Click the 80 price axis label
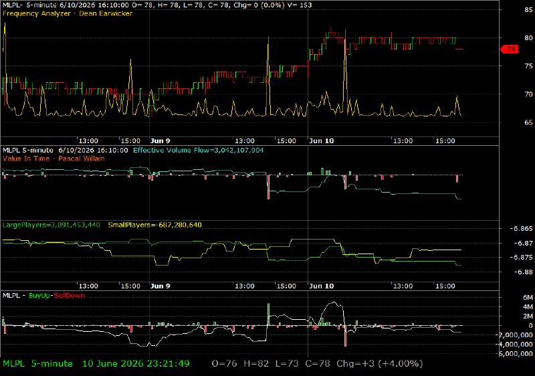 (x=528, y=38)
